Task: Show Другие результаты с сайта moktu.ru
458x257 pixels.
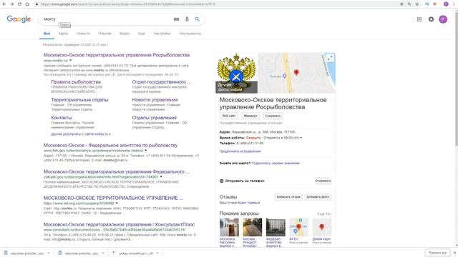Action: [x=81, y=134]
